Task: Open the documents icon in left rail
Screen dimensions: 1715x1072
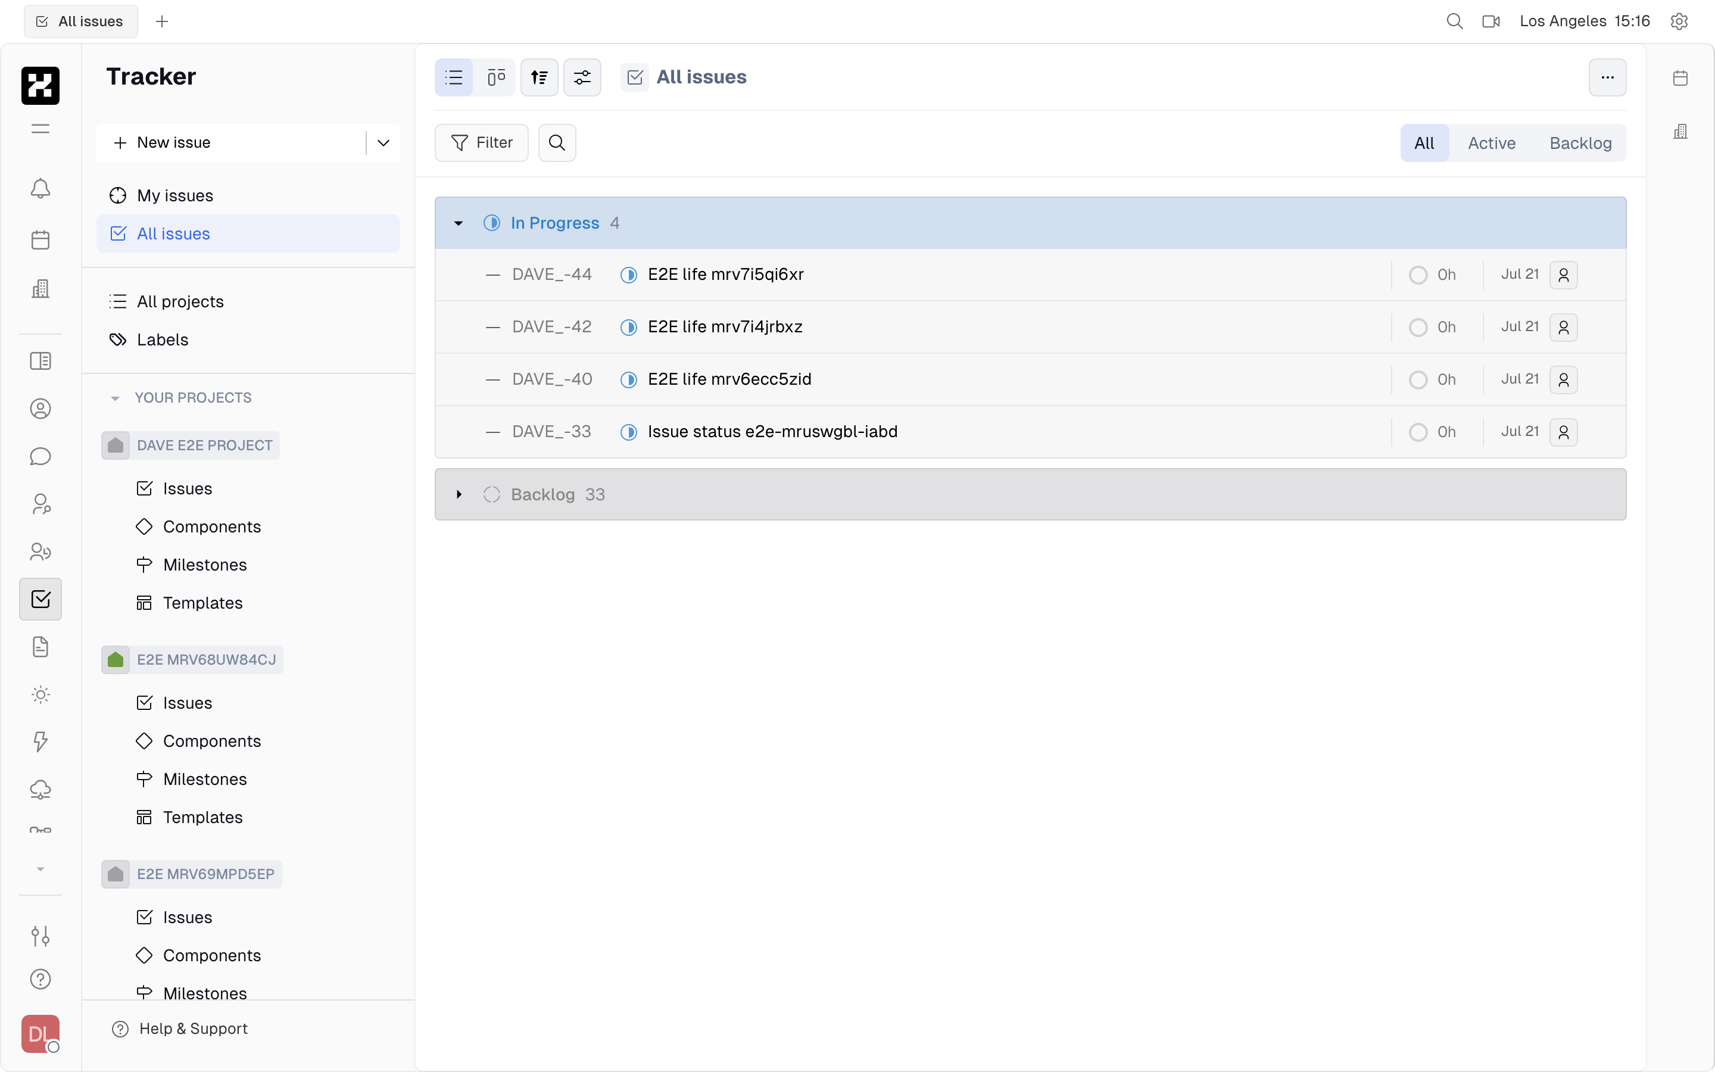Action: [x=40, y=647]
